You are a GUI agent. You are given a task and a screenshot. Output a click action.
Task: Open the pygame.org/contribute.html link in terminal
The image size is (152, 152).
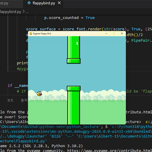(x=109, y=150)
